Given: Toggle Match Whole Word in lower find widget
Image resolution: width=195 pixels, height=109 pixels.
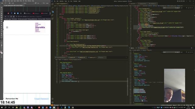Looking at the screenshot, I should point(177,52).
